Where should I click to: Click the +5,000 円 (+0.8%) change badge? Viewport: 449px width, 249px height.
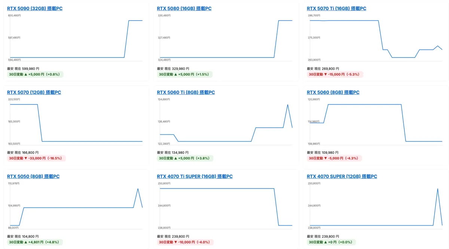click(x=35, y=74)
